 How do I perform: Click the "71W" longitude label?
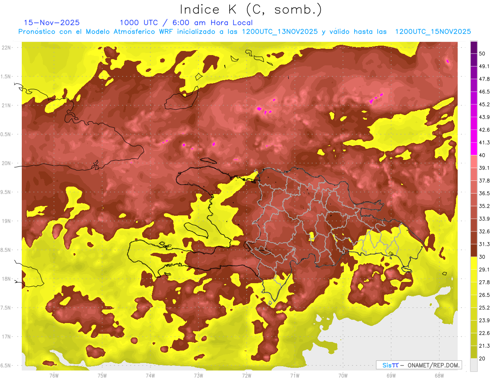[295, 376]
